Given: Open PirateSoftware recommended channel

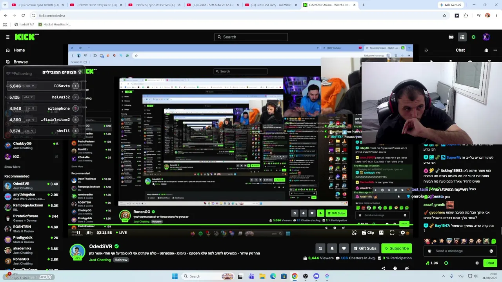Looking at the screenshot, I should (x=31, y=218).
